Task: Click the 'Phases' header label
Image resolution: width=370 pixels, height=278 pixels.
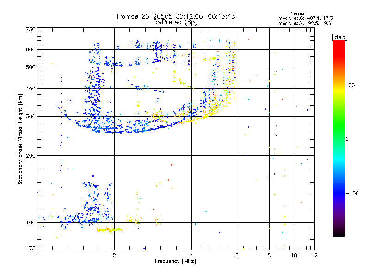Action: point(296,13)
